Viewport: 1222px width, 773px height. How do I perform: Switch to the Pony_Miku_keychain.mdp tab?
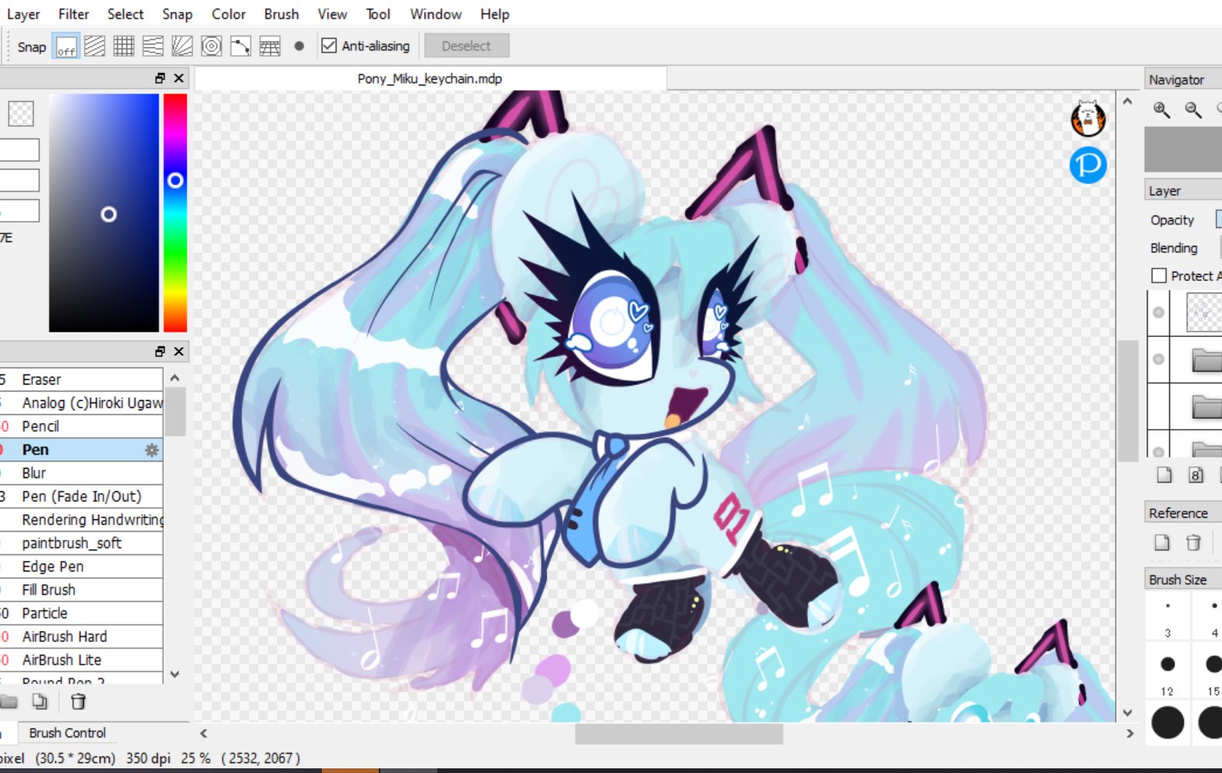[430, 79]
